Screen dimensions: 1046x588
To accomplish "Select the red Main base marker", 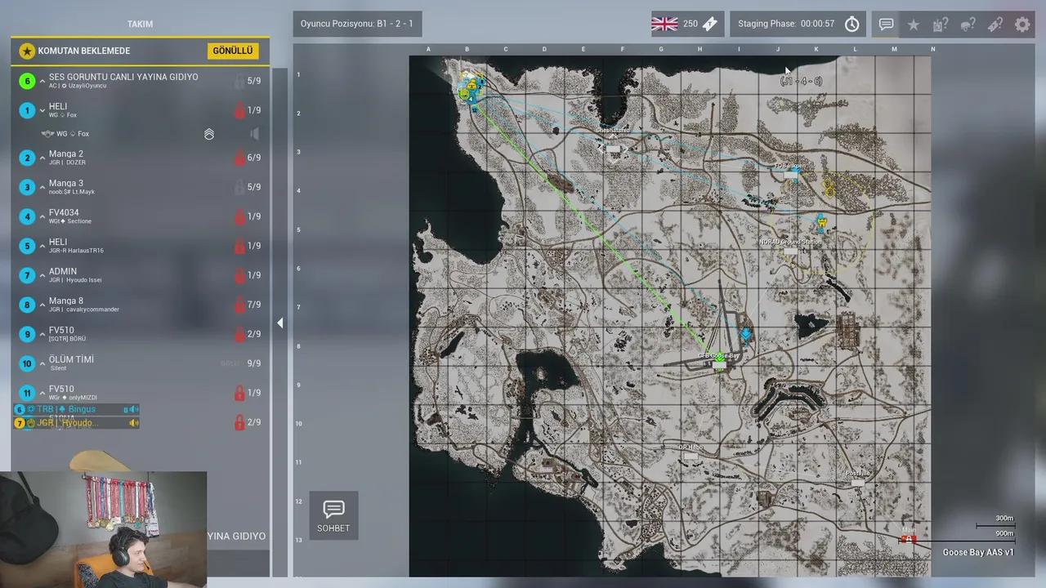I will tap(908, 539).
